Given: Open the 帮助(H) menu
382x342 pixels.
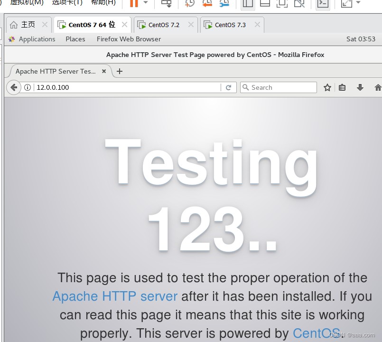Looking at the screenshot, I should tap(103, 3).
